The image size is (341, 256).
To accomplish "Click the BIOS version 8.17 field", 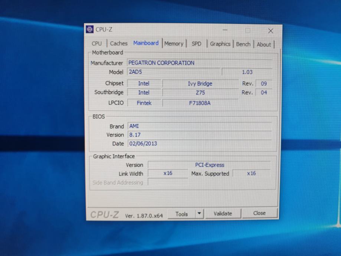I will pos(200,135).
